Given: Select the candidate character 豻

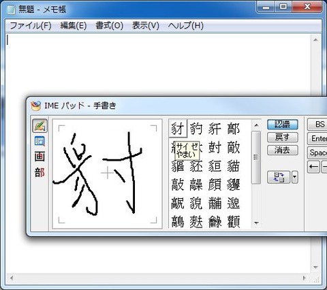Looking at the screenshot, I should tap(215, 129).
